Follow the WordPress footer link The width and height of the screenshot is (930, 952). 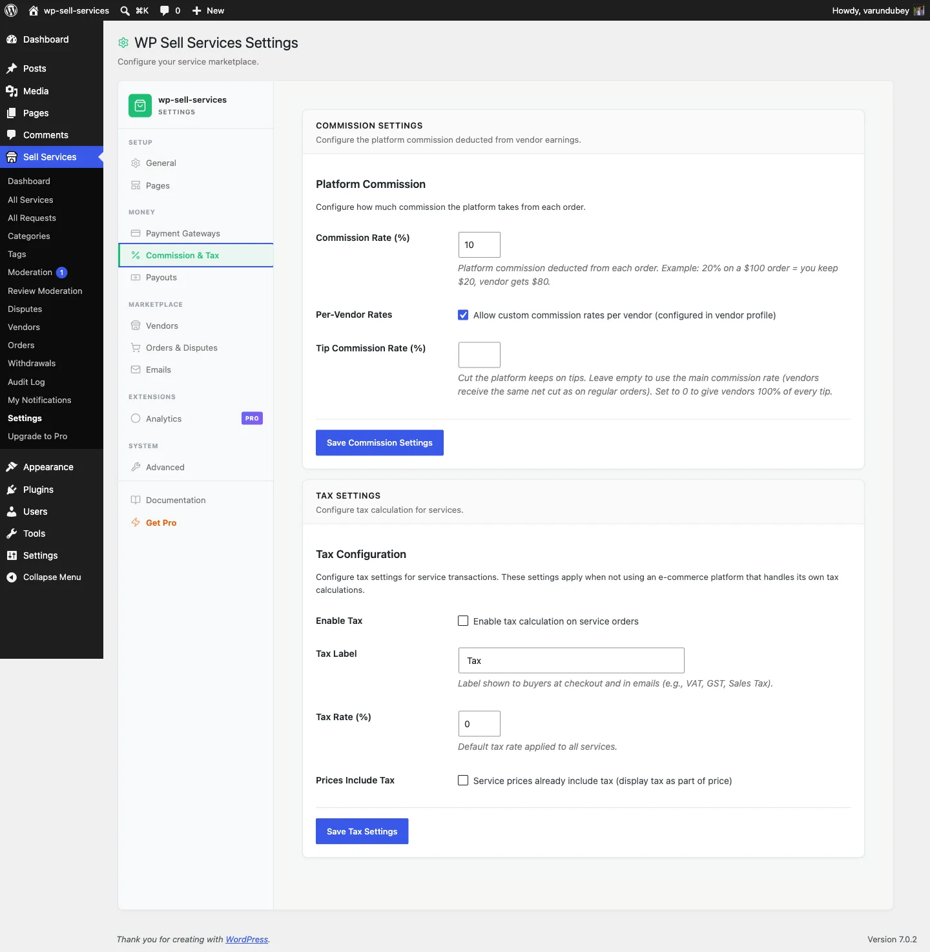pos(247,940)
